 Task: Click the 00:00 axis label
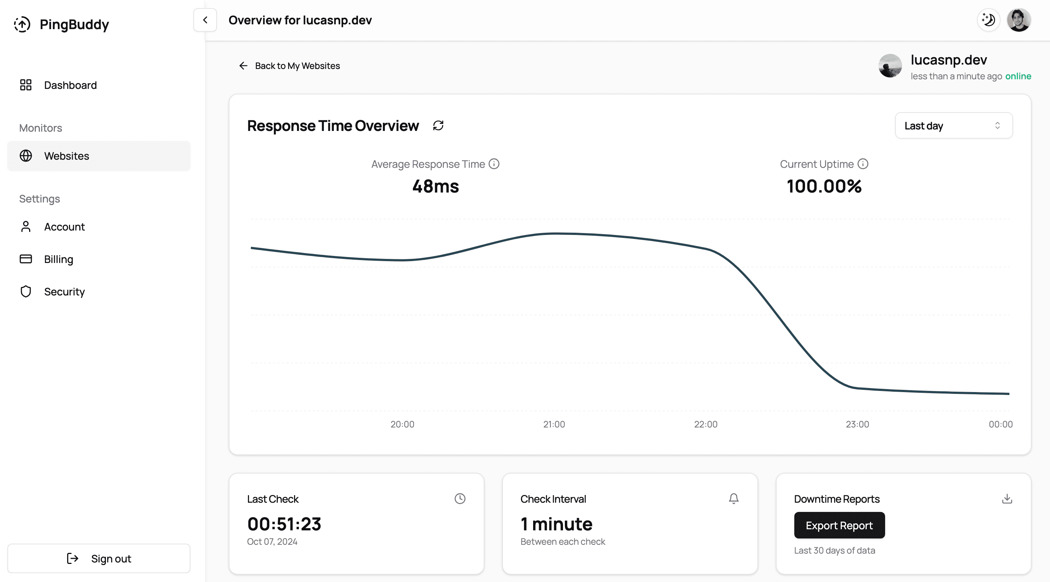point(1001,424)
